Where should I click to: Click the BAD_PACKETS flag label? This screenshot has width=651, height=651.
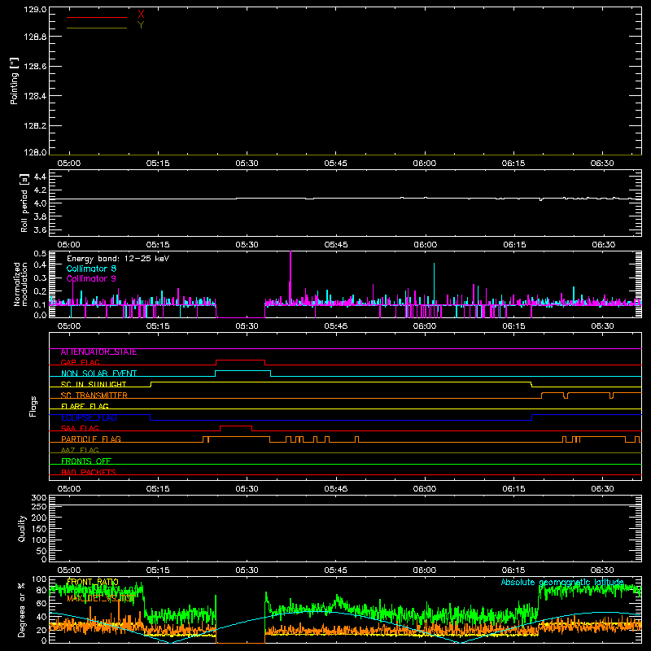click(x=89, y=473)
